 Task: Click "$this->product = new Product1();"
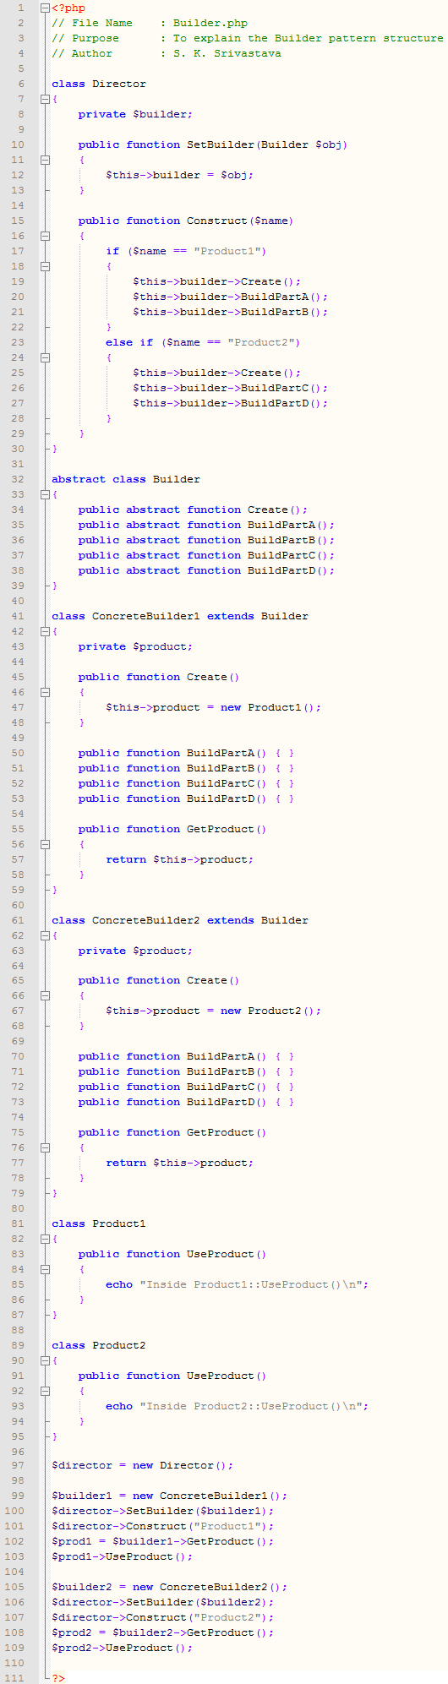(x=213, y=707)
